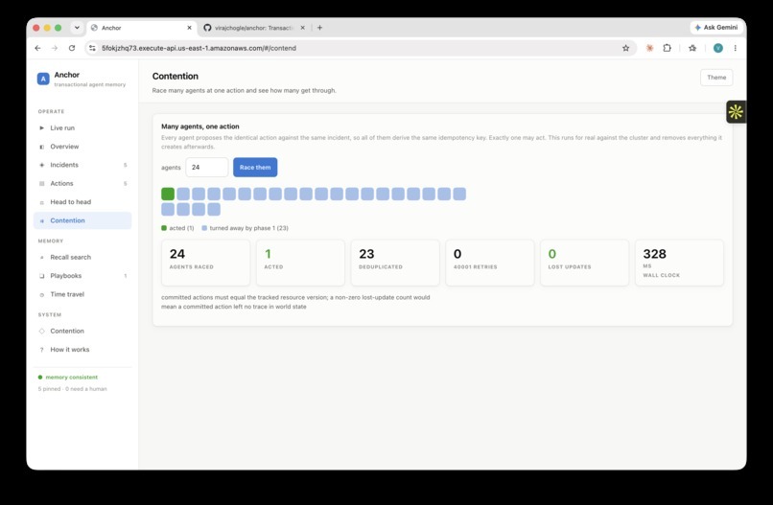Click the bookmarks star toolbar icon
The image size is (773, 505).
coord(692,48)
